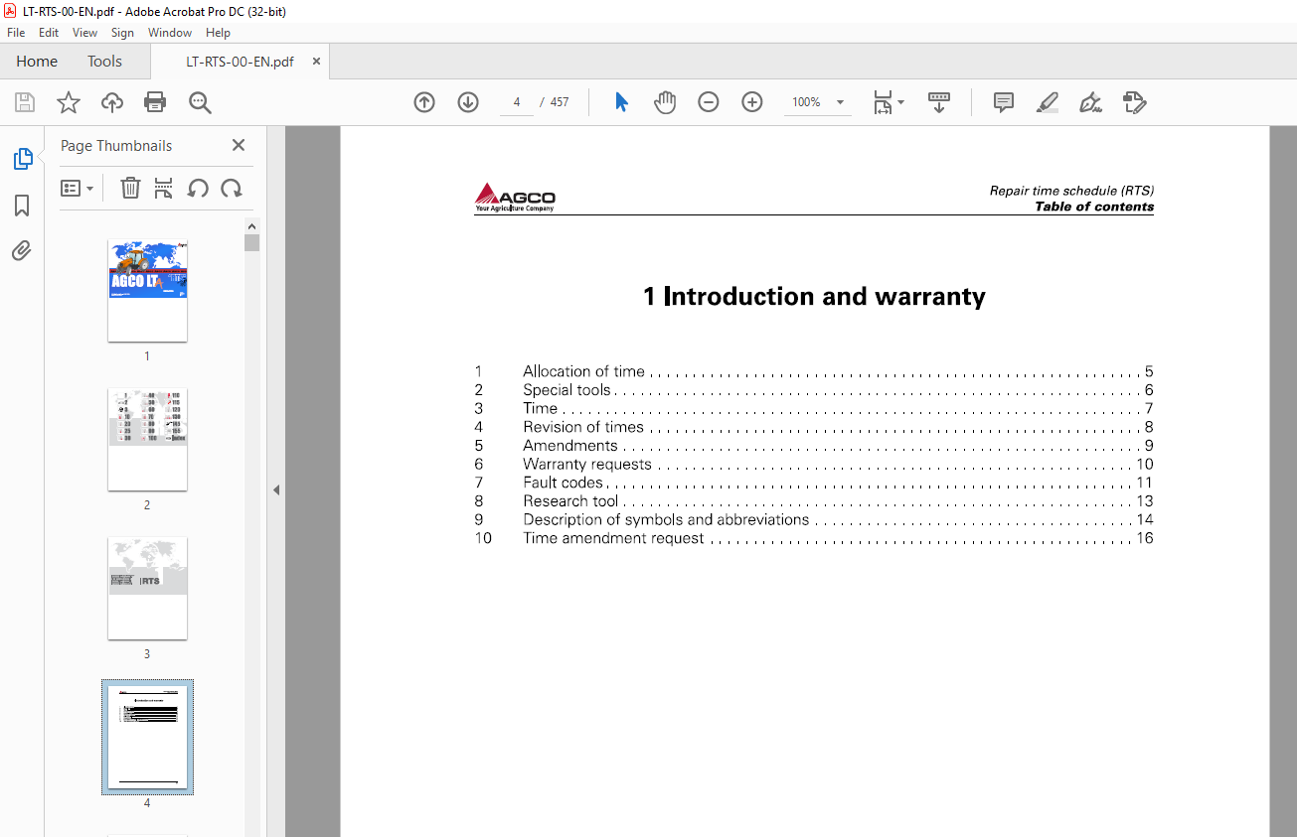Select page 4 thumbnail
This screenshot has width=1297, height=837.
pyautogui.click(x=147, y=737)
